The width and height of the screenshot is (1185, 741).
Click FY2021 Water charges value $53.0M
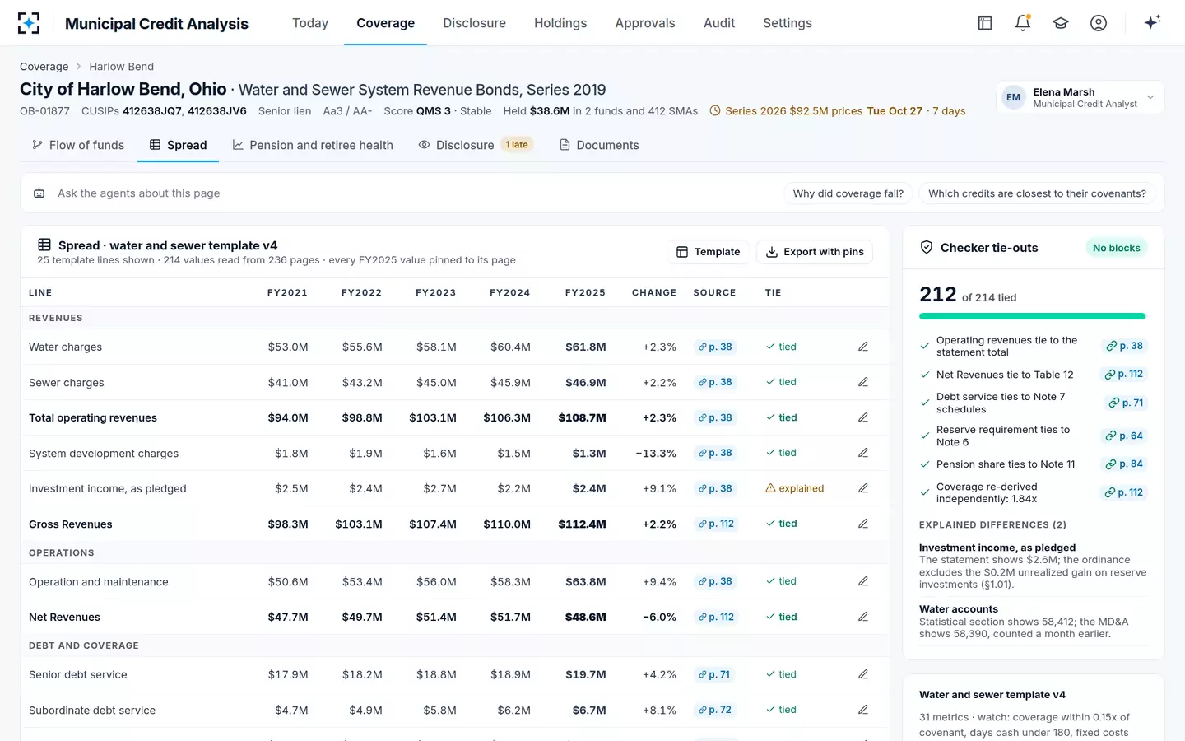pos(288,347)
